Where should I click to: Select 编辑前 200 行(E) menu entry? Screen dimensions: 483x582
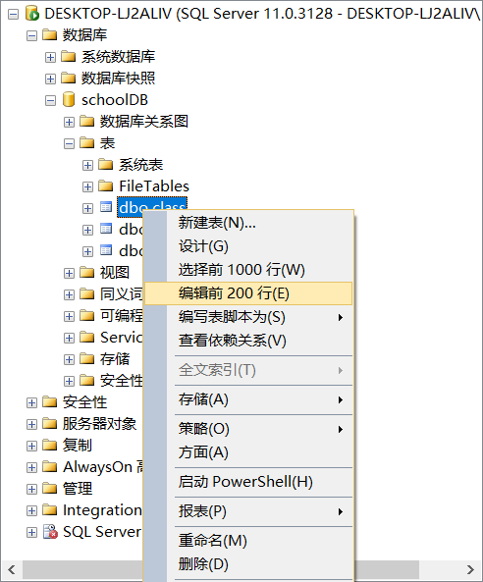[248, 293]
